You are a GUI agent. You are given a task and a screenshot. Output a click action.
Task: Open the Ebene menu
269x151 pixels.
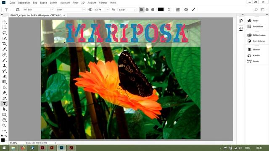[x=43, y=3]
